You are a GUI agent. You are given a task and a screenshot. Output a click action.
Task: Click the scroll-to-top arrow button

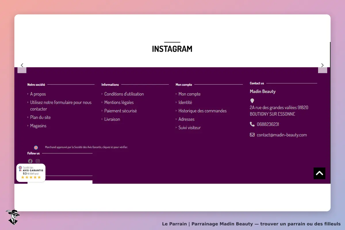click(319, 173)
